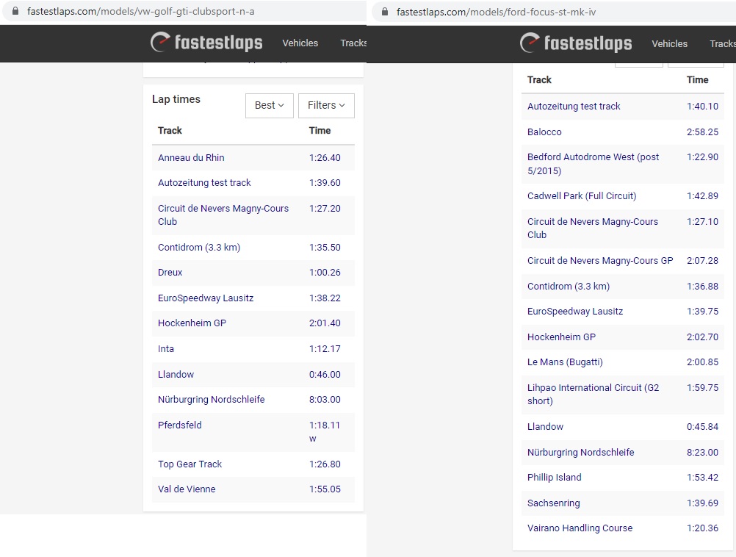Open Nürburgring Nordschleife link in left window
736x557 pixels.
coord(212,400)
